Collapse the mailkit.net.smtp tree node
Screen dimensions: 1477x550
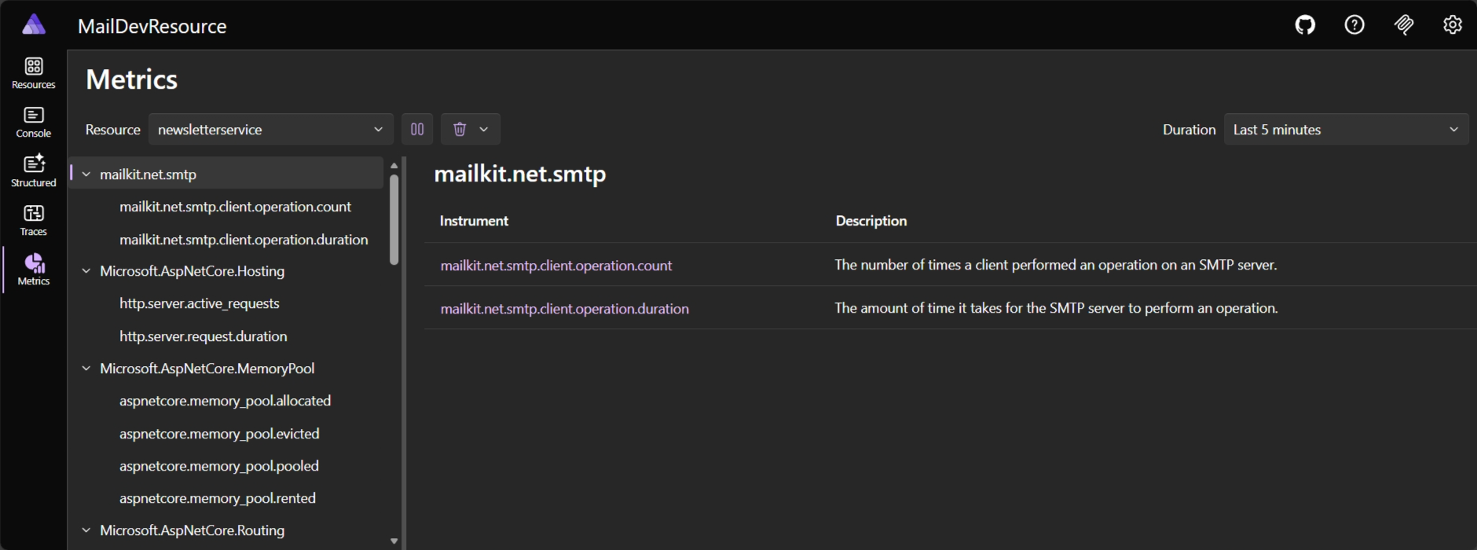(86, 174)
